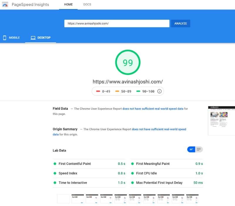This screenshot has height=206, width=235.
Task: Click the First CPU Idle row
Action: (x=167, y=173)
